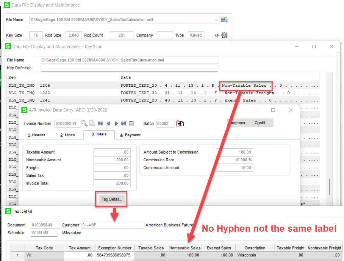The image size is (344, 261).
Task: Click the Wisconsin description cell
Action: [255, 255]
